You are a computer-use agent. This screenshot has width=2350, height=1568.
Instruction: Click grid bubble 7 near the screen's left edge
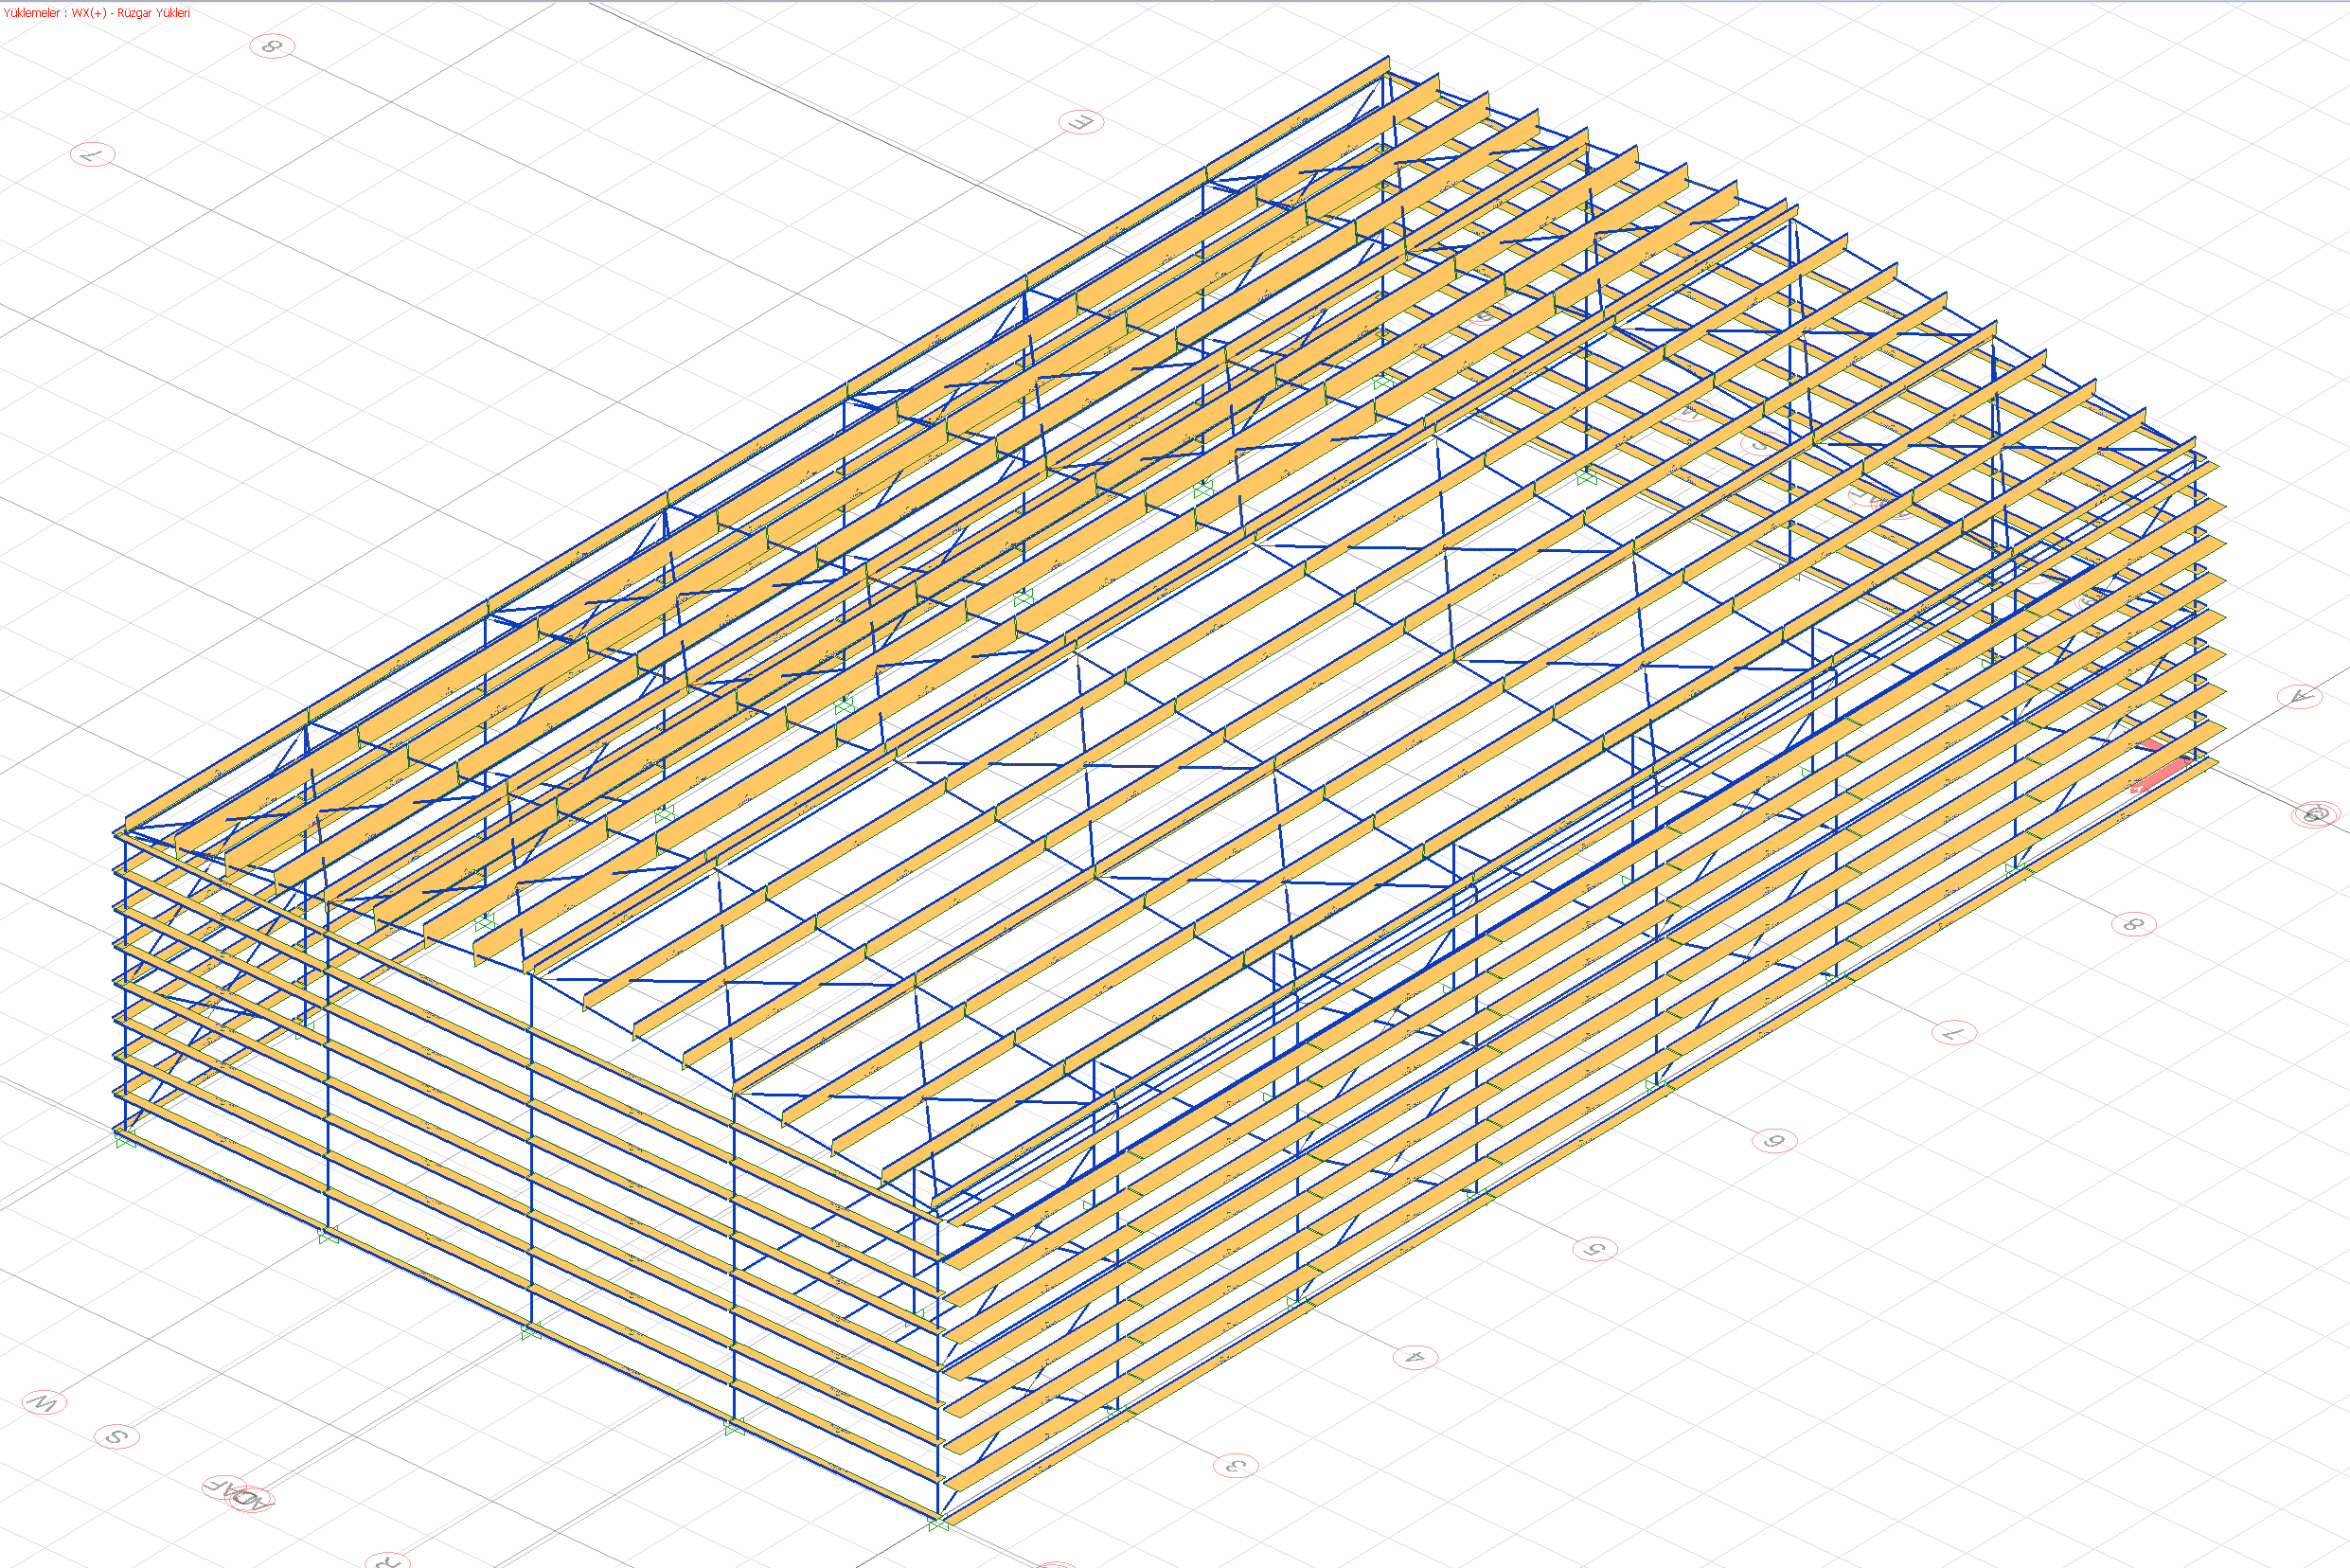coord(93,155)
